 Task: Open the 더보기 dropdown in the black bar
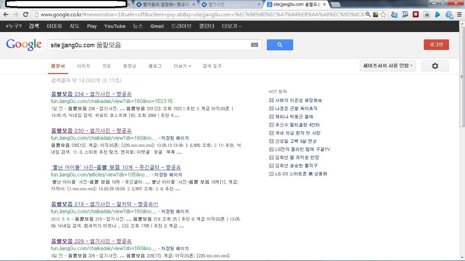point(231,26)
